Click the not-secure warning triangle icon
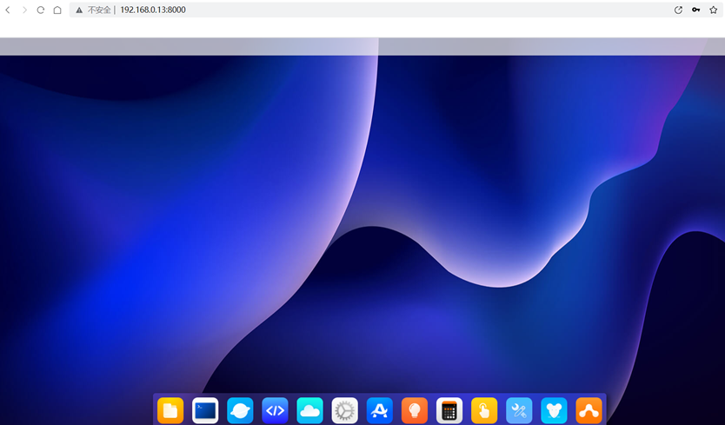This screenshot has width=725, height=425. [79, 10]
